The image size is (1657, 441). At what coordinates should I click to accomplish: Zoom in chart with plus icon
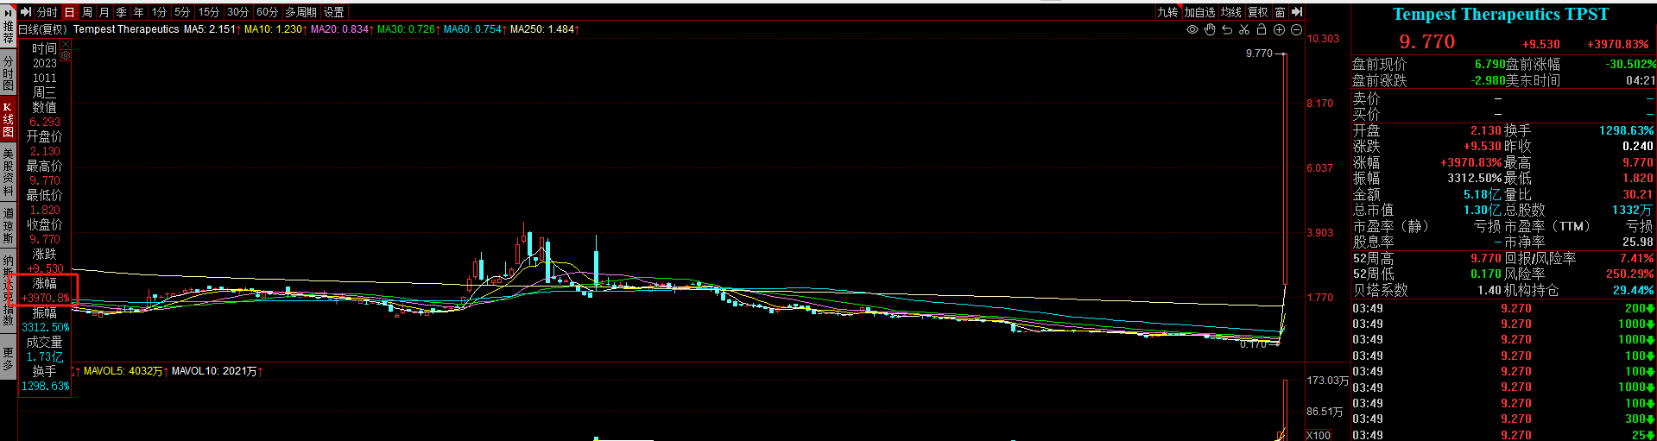tap(1280, 29)
